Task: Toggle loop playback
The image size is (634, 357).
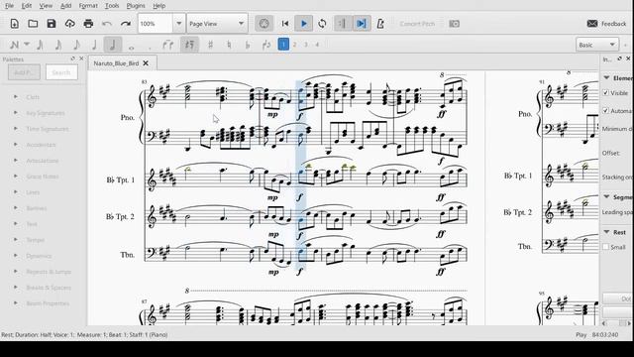Action: click(x=322, y=24)
